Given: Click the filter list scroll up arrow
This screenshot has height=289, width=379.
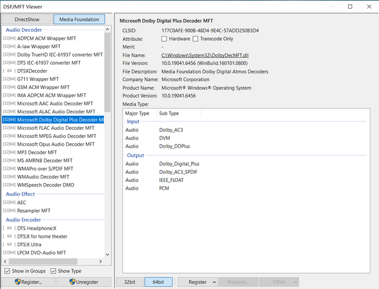Looking at the screenshot, I should [x=108, y=29].
